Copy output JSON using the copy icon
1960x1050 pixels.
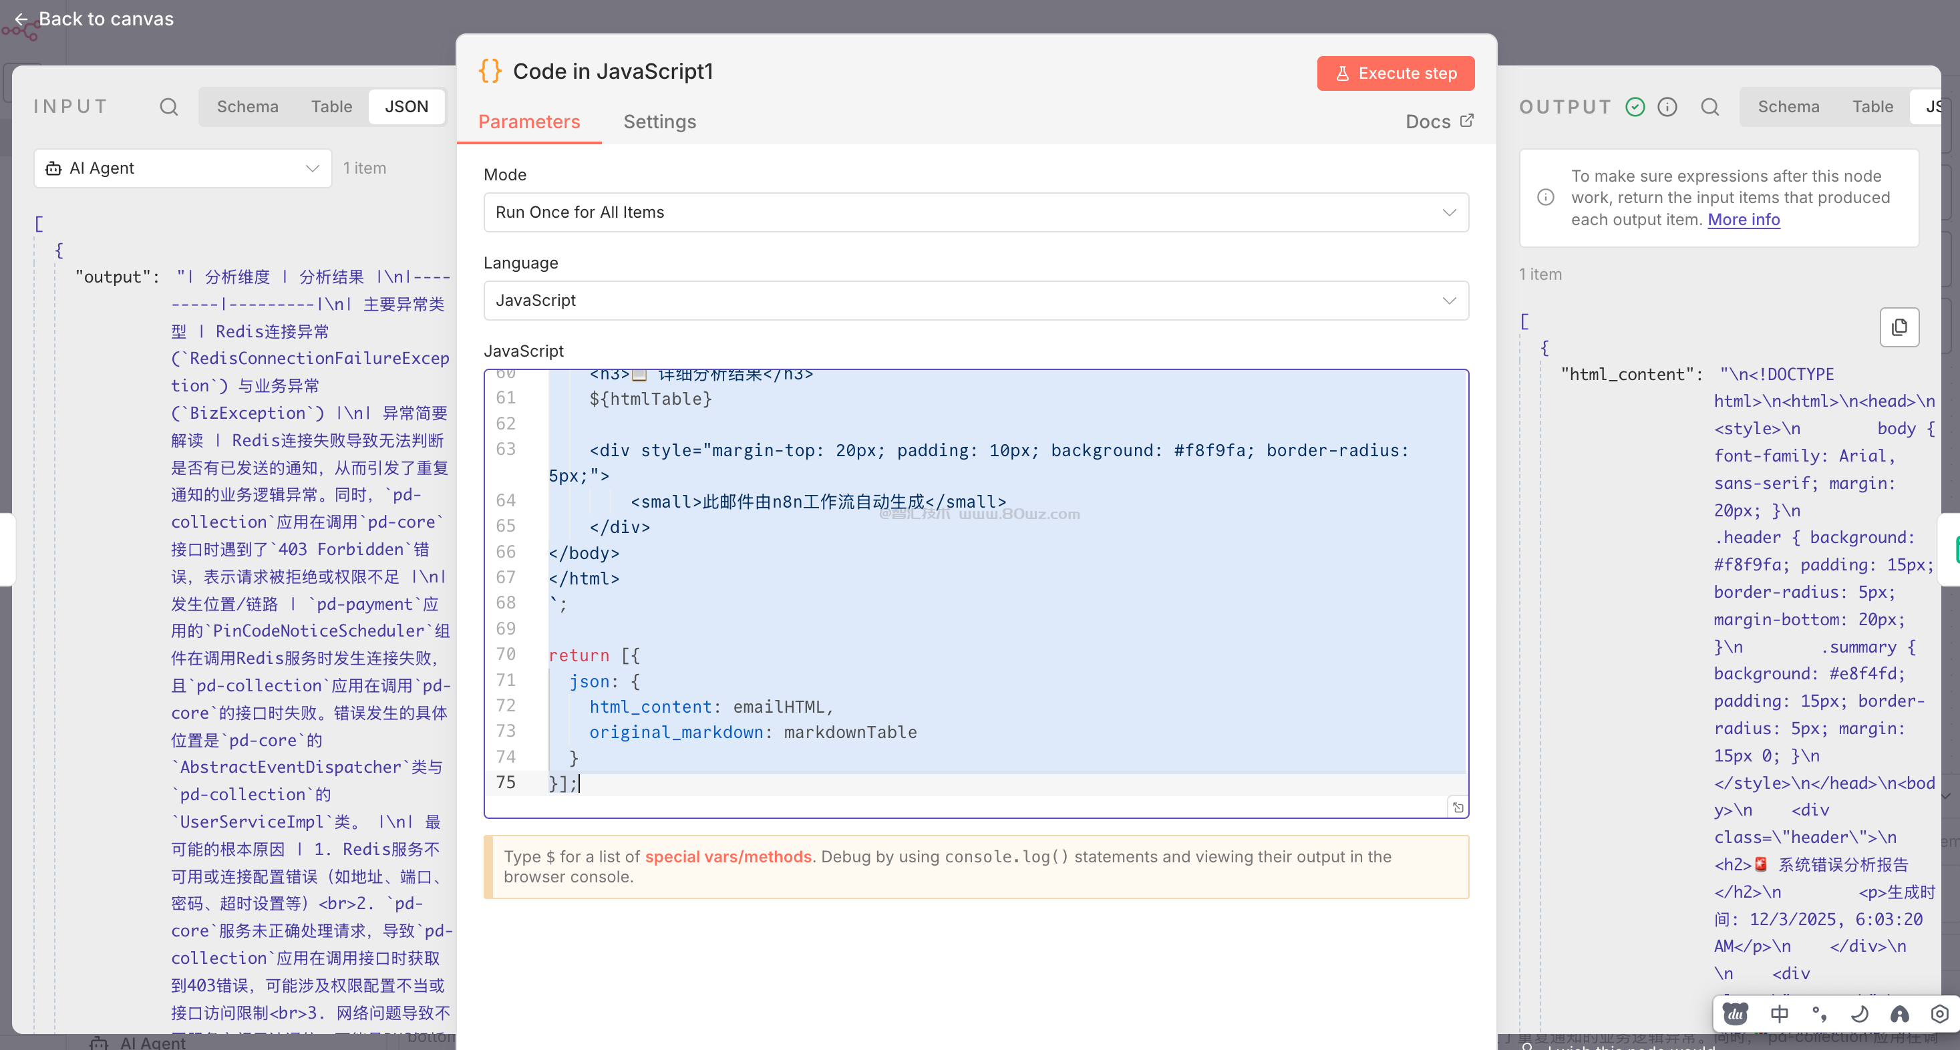click(1899, 327)
